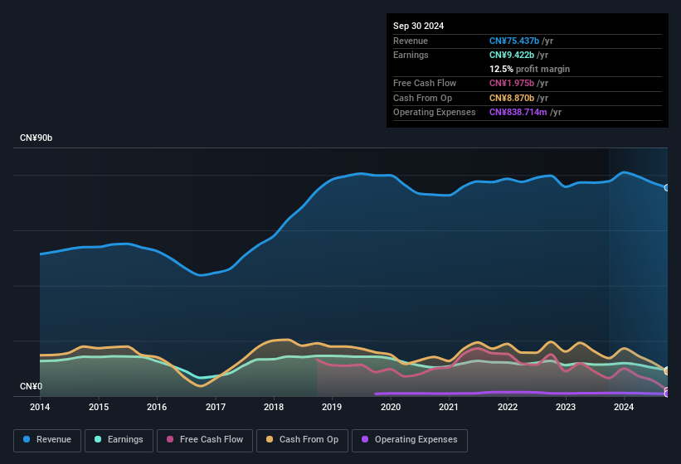Click the Free Cash Flow label in tooltip
The width and height of the screenshot is (681, 464).
click(425, 83)
